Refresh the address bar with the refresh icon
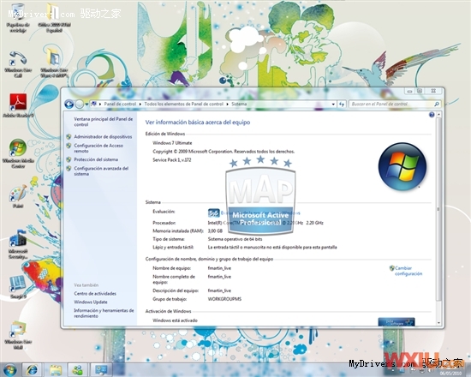 coord(342,104)
